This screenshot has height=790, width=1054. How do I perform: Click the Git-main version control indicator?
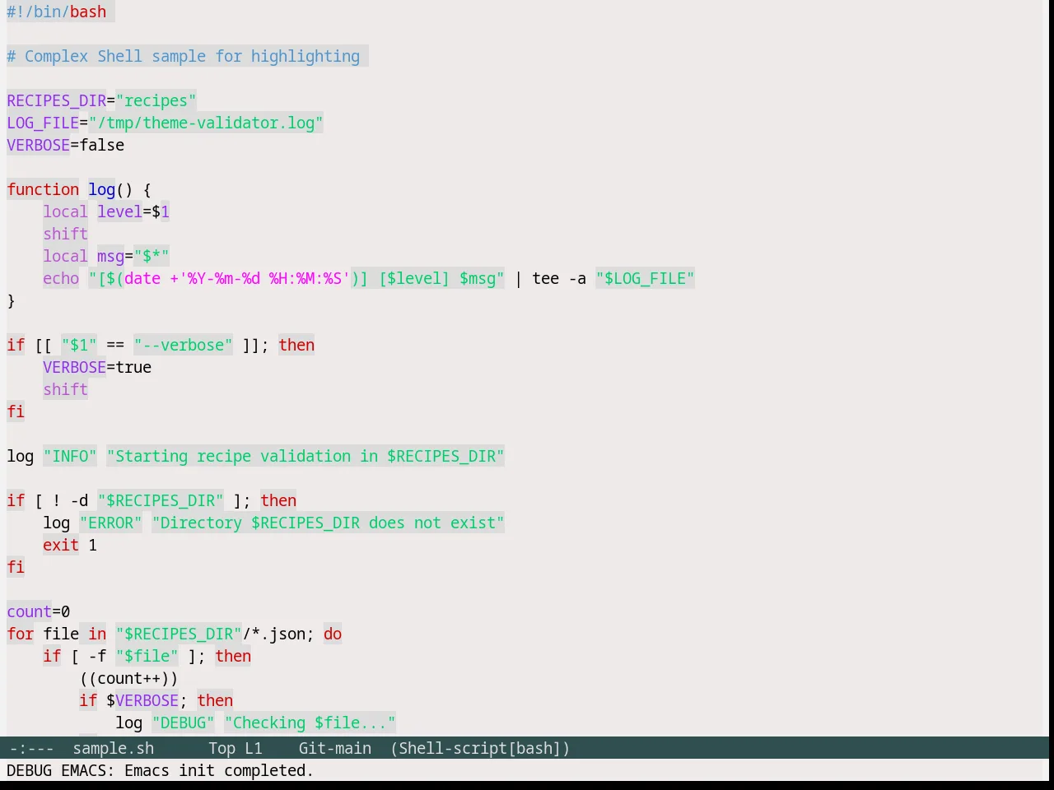tap(334, 748)
